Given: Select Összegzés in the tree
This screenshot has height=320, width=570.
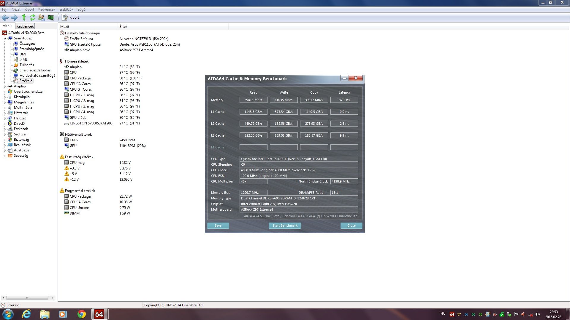Looking at the screenshot, I should point(27,44).
